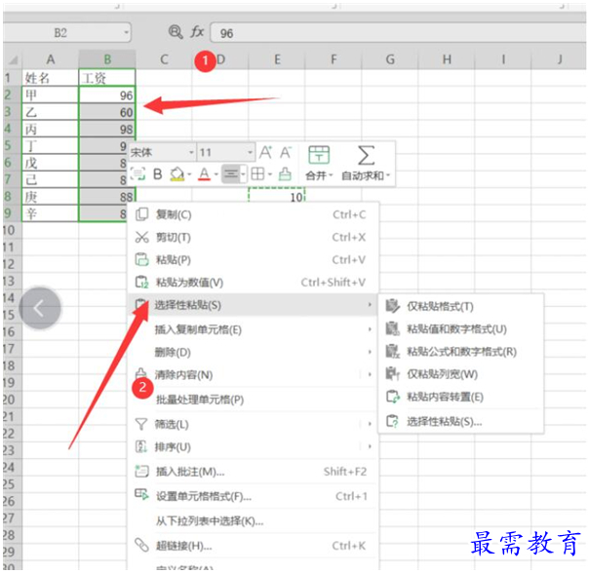
Task: Open 插入复制单元格(E) submenu
Action: click(x=253, y=329)
